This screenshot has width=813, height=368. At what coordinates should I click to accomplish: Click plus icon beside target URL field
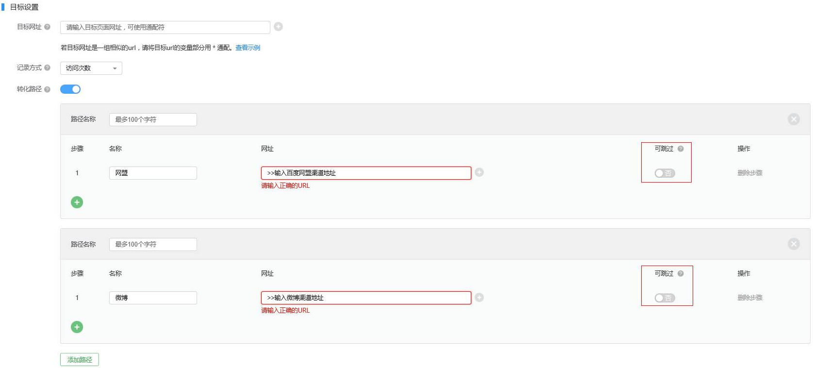click(x=278, y=27)
